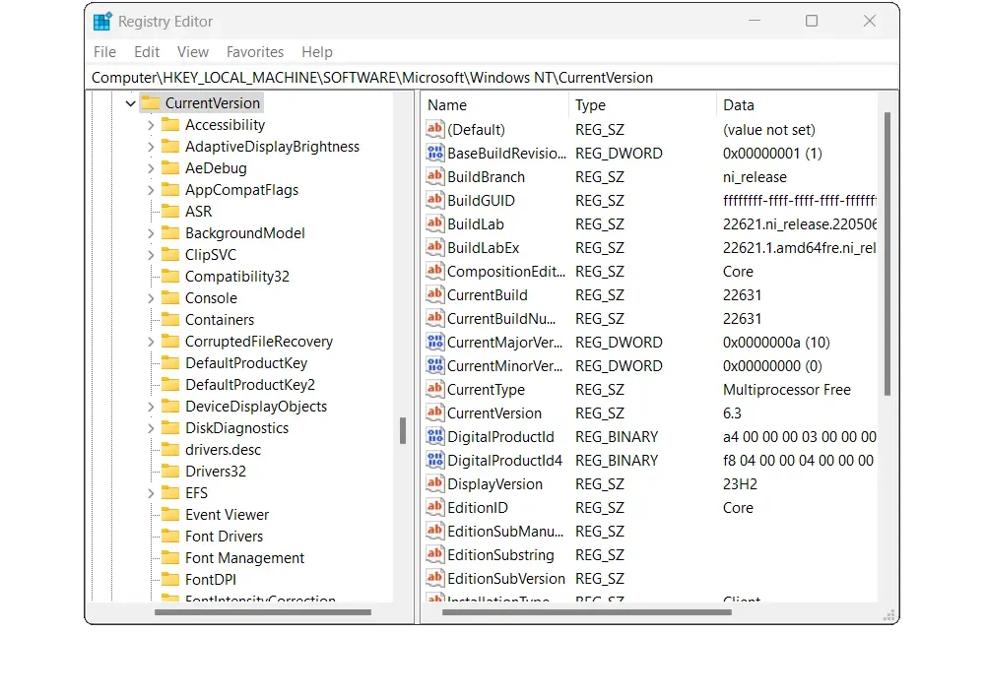Expand the DiskDiagnostics key
986x697 pixels.
151,428
